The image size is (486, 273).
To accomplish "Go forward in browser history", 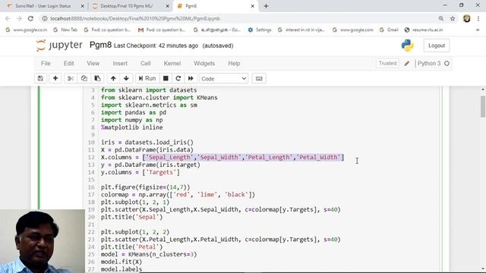I will (19, 18).
